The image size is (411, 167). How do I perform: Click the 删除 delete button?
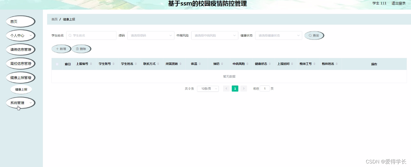click(x=81, y=49)
